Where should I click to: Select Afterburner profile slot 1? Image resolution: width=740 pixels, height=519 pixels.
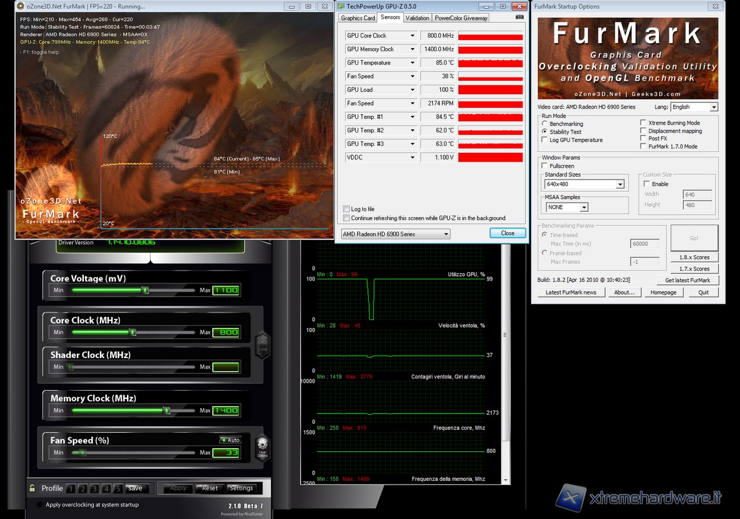pos(71,489)
